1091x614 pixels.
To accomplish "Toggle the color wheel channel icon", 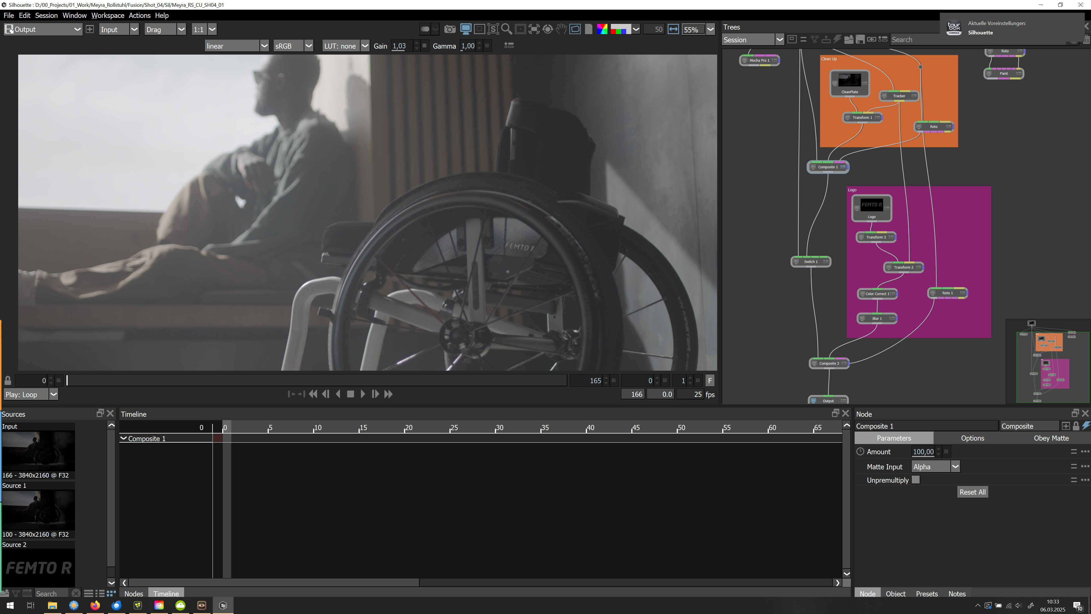I will coord(602,29).
